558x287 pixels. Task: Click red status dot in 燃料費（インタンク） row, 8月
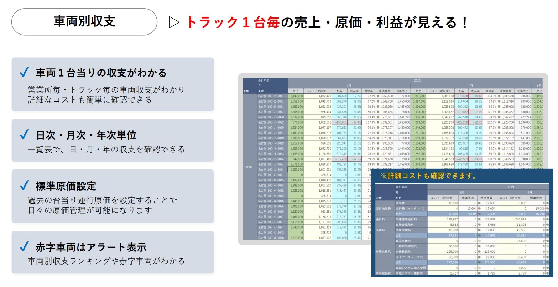click(x=479, y=209)
